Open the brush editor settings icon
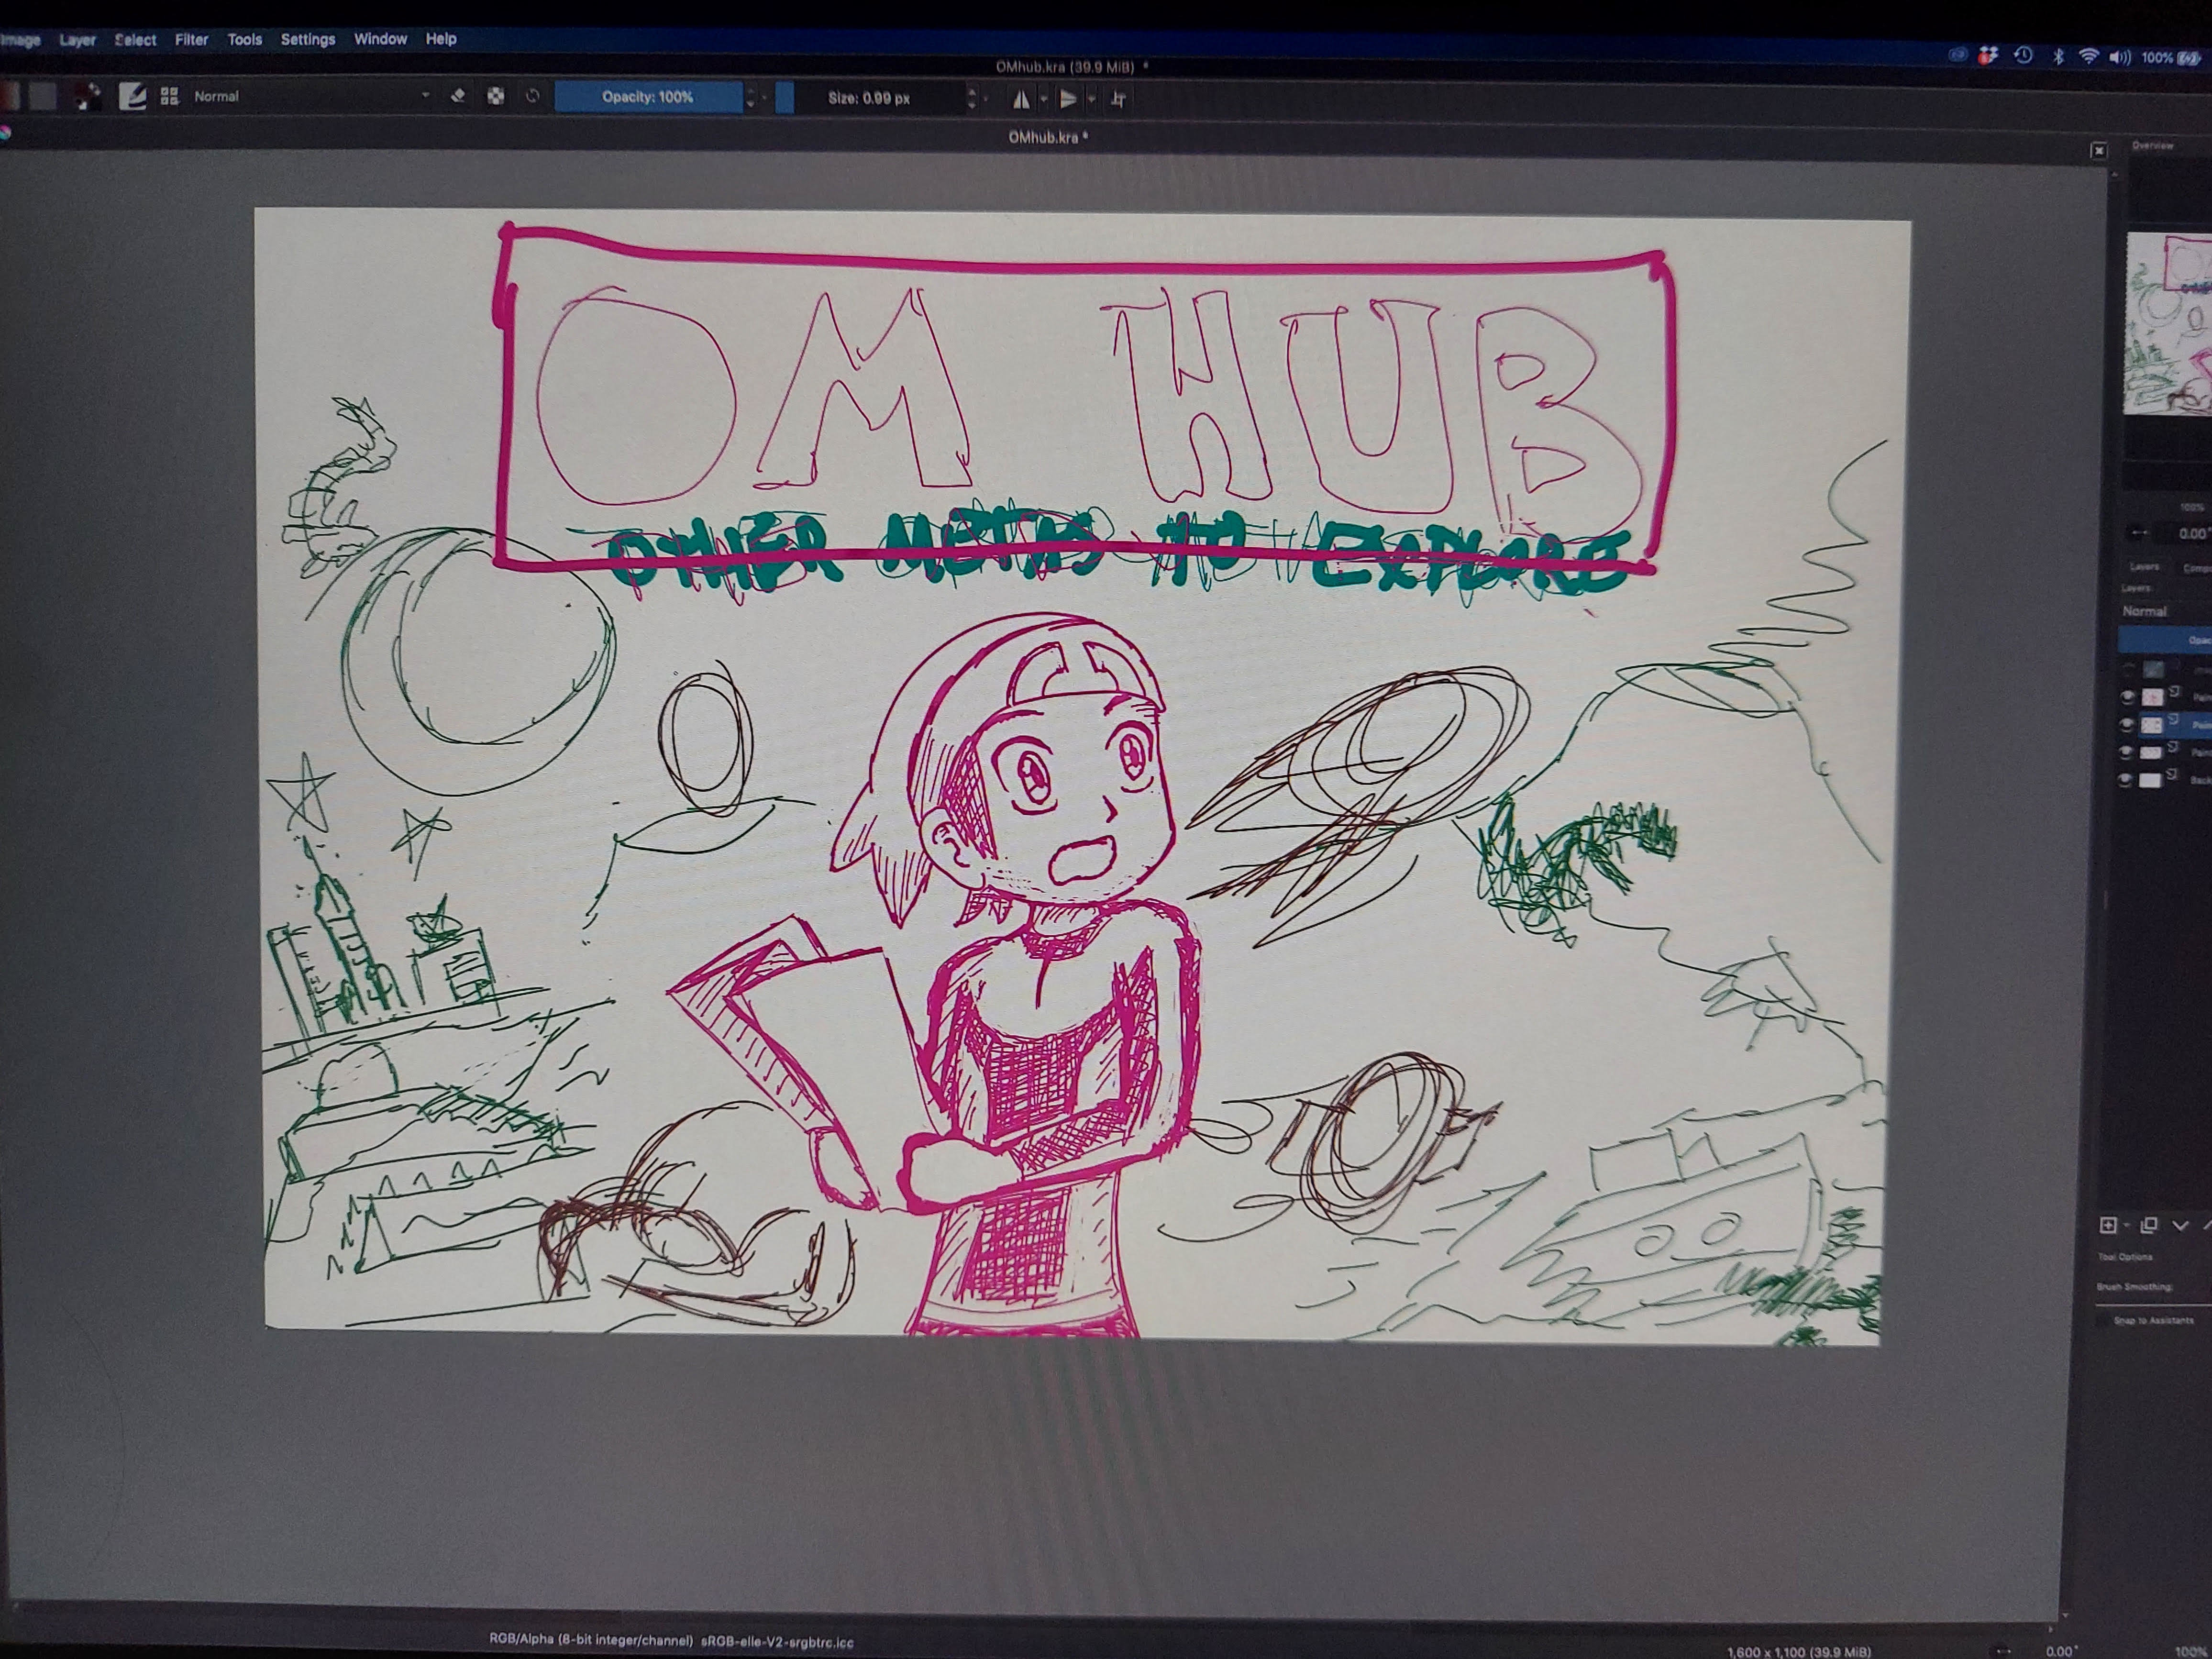The image size is (2212, 1659). 132,97
